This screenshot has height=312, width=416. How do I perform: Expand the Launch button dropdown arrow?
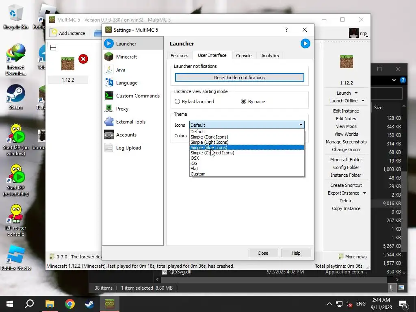pos(356,93)
